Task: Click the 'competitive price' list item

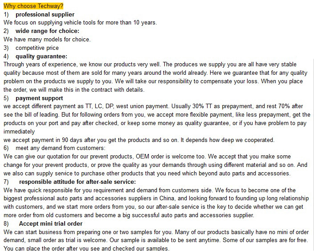Action: 37,48
